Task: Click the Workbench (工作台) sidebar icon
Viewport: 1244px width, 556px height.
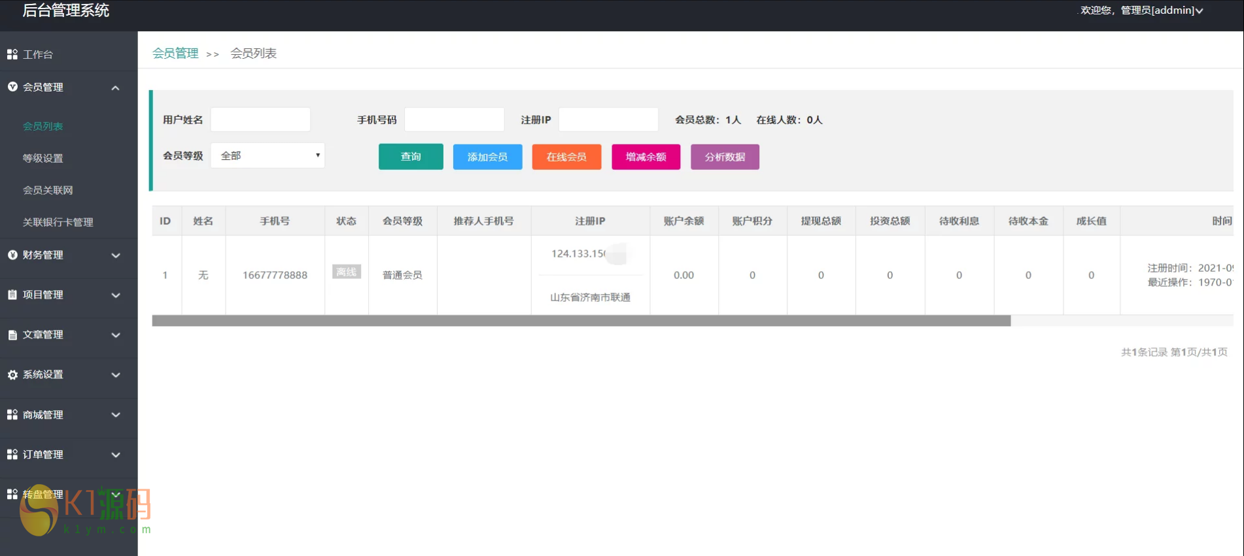Action: (12, 54)
